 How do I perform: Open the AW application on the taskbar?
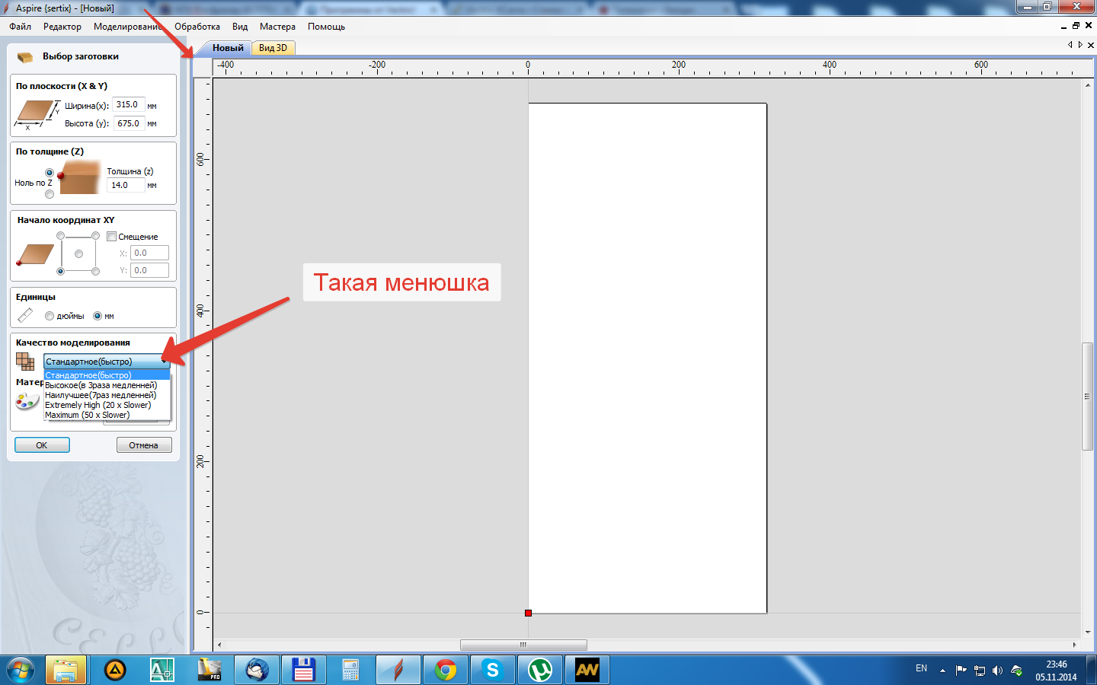coord(587,670)
